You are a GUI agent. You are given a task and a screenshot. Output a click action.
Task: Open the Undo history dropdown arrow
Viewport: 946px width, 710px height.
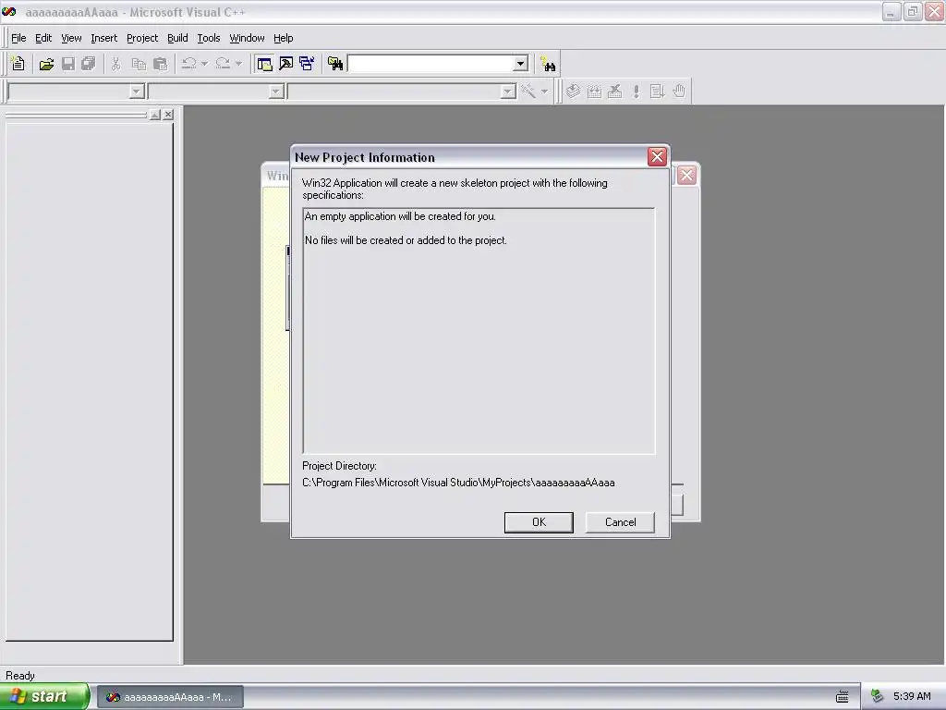tap(204, 64)
